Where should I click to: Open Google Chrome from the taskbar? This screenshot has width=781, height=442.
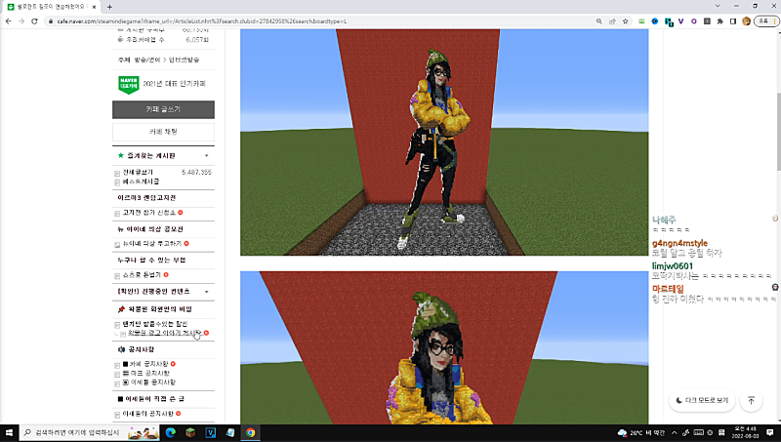(x=250, y=432)
